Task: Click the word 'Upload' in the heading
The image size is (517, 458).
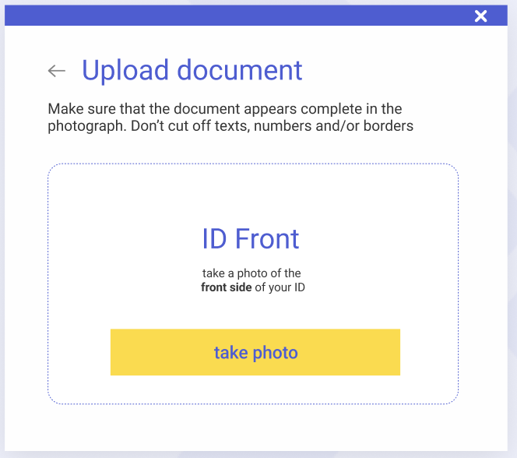Action: (x=125, y=70)
